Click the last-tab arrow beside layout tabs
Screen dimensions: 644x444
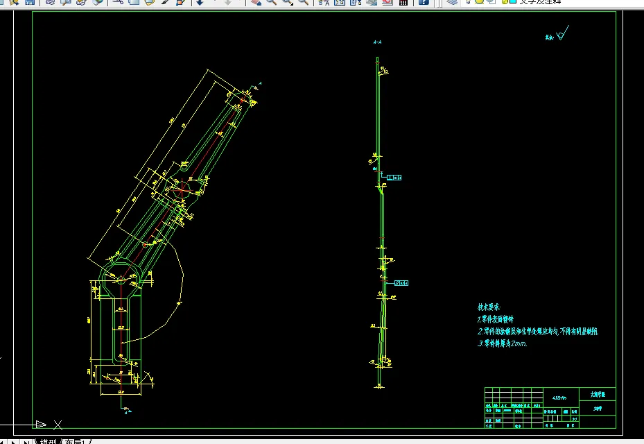(26, 443)
